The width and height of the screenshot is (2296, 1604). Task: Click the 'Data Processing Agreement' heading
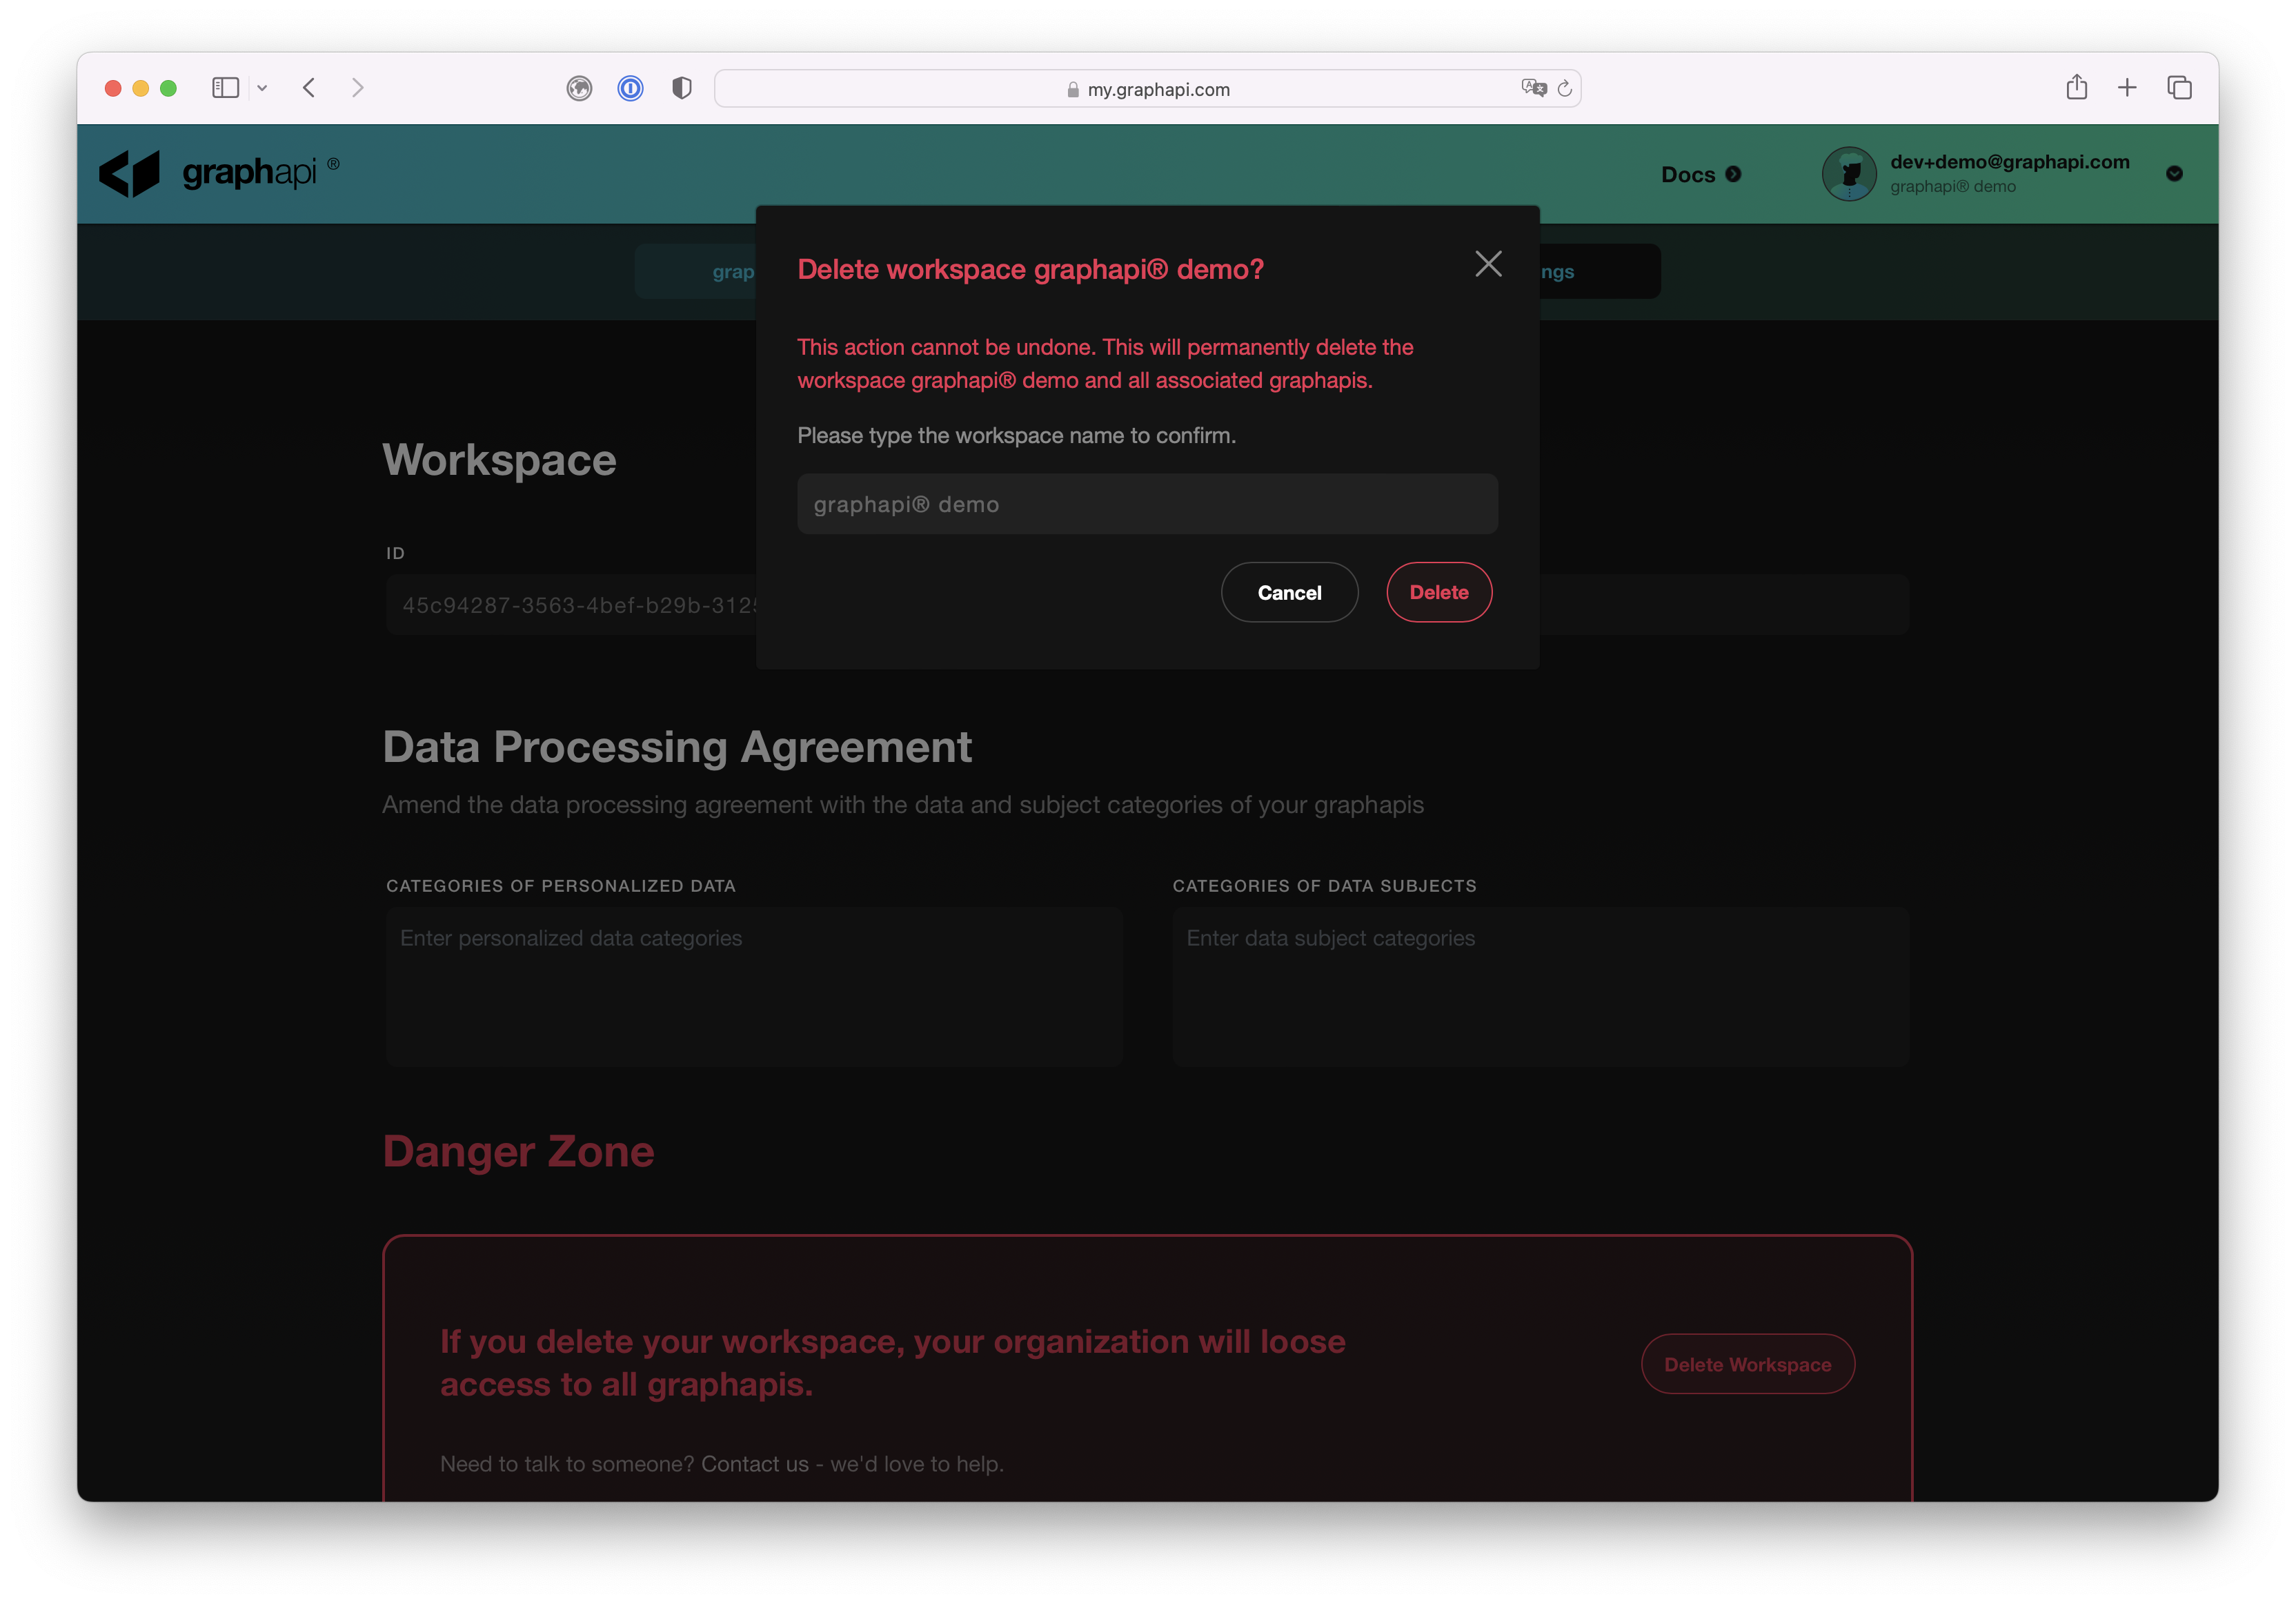pos(677,747)
